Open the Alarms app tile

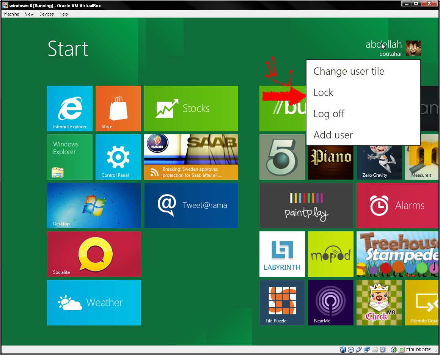tap(397, 206)
